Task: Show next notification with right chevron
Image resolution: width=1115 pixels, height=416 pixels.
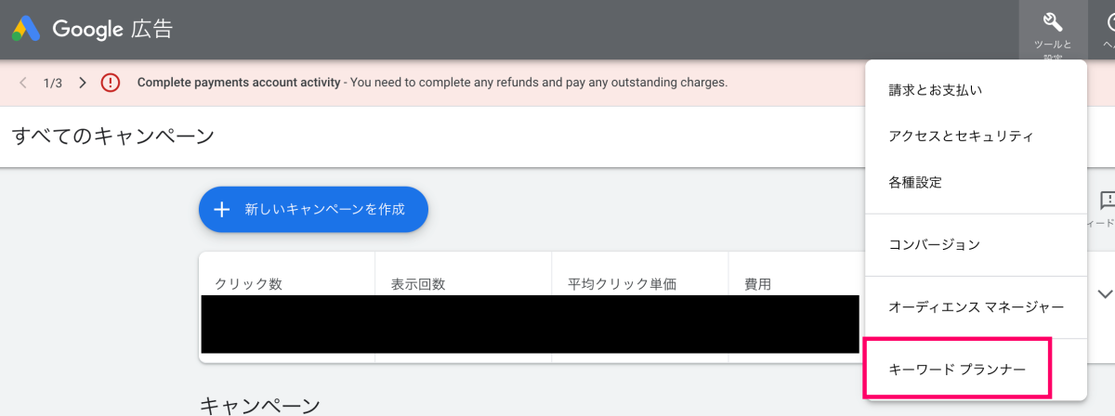Action: pos(83,83)
